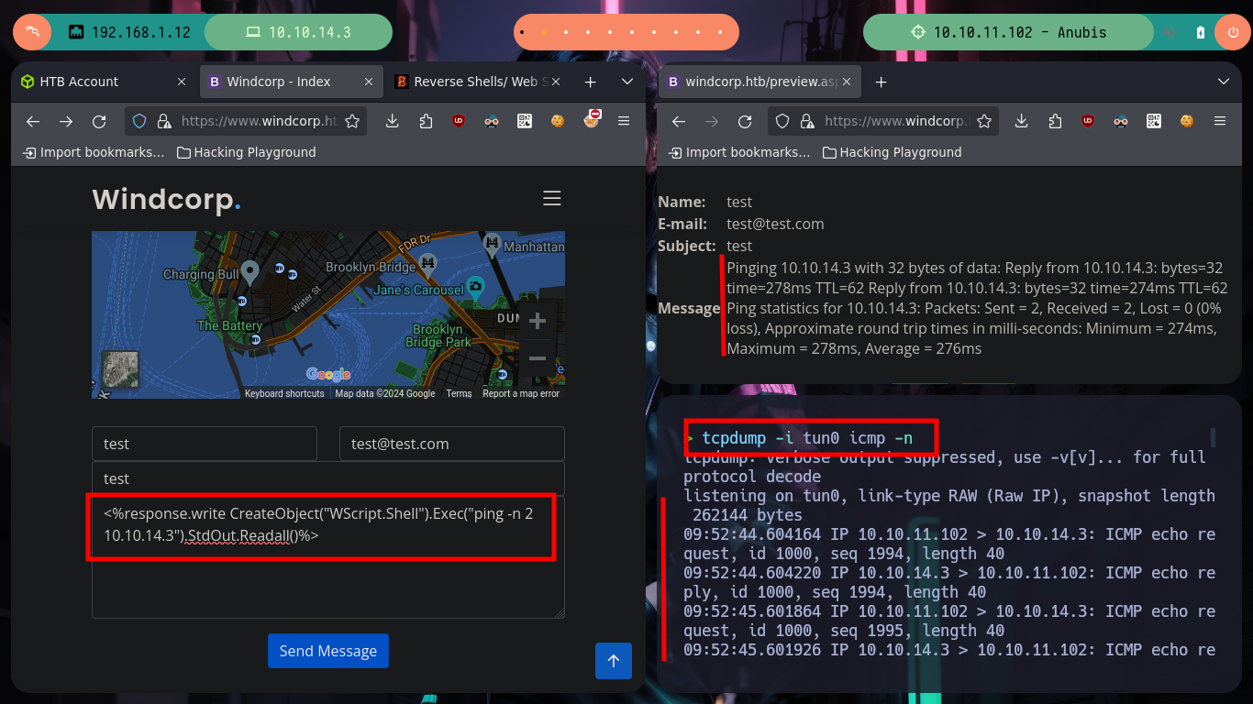This screenshot has width=1253, height=704.
Task: Open a new tab in left browser
Action: [590, 82]
